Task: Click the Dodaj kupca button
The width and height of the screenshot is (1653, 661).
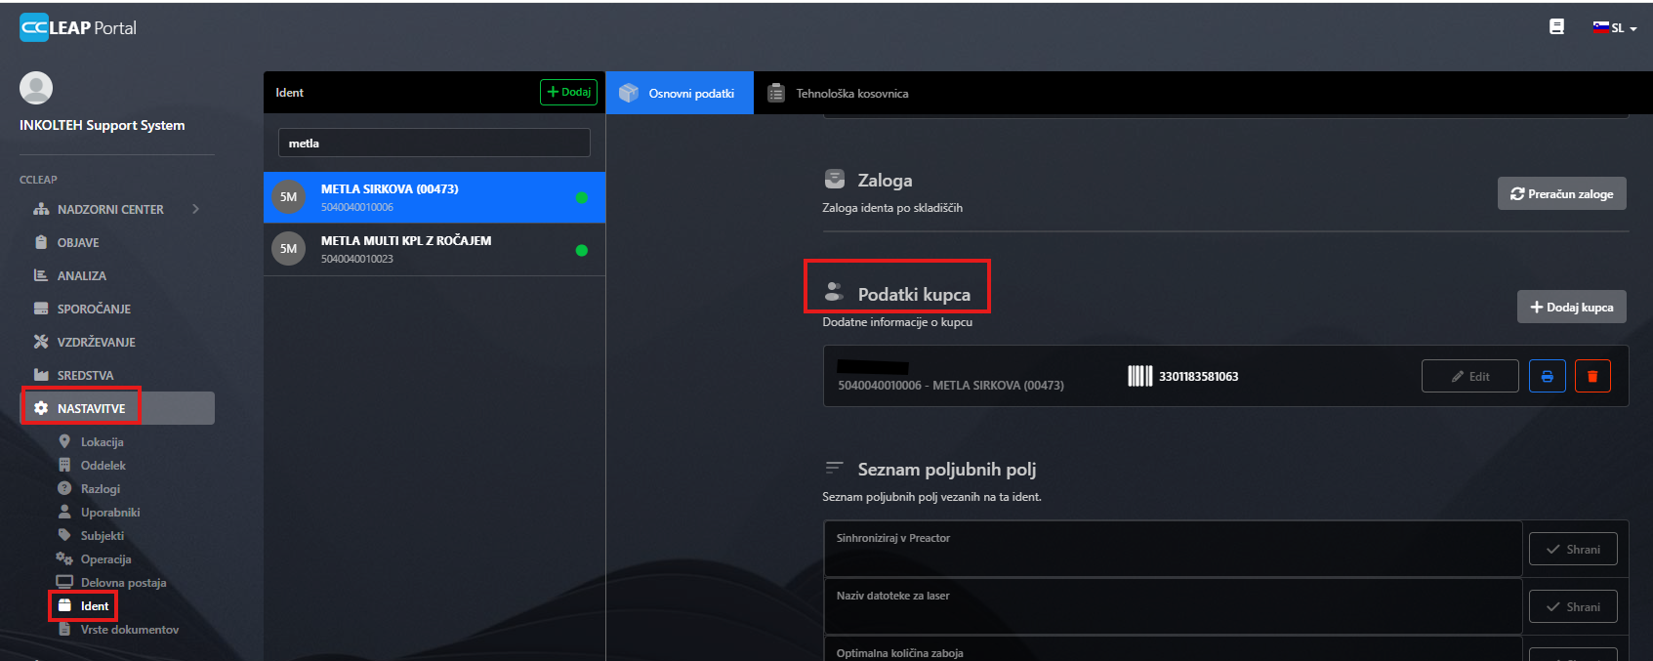Action: [1571, 307]
